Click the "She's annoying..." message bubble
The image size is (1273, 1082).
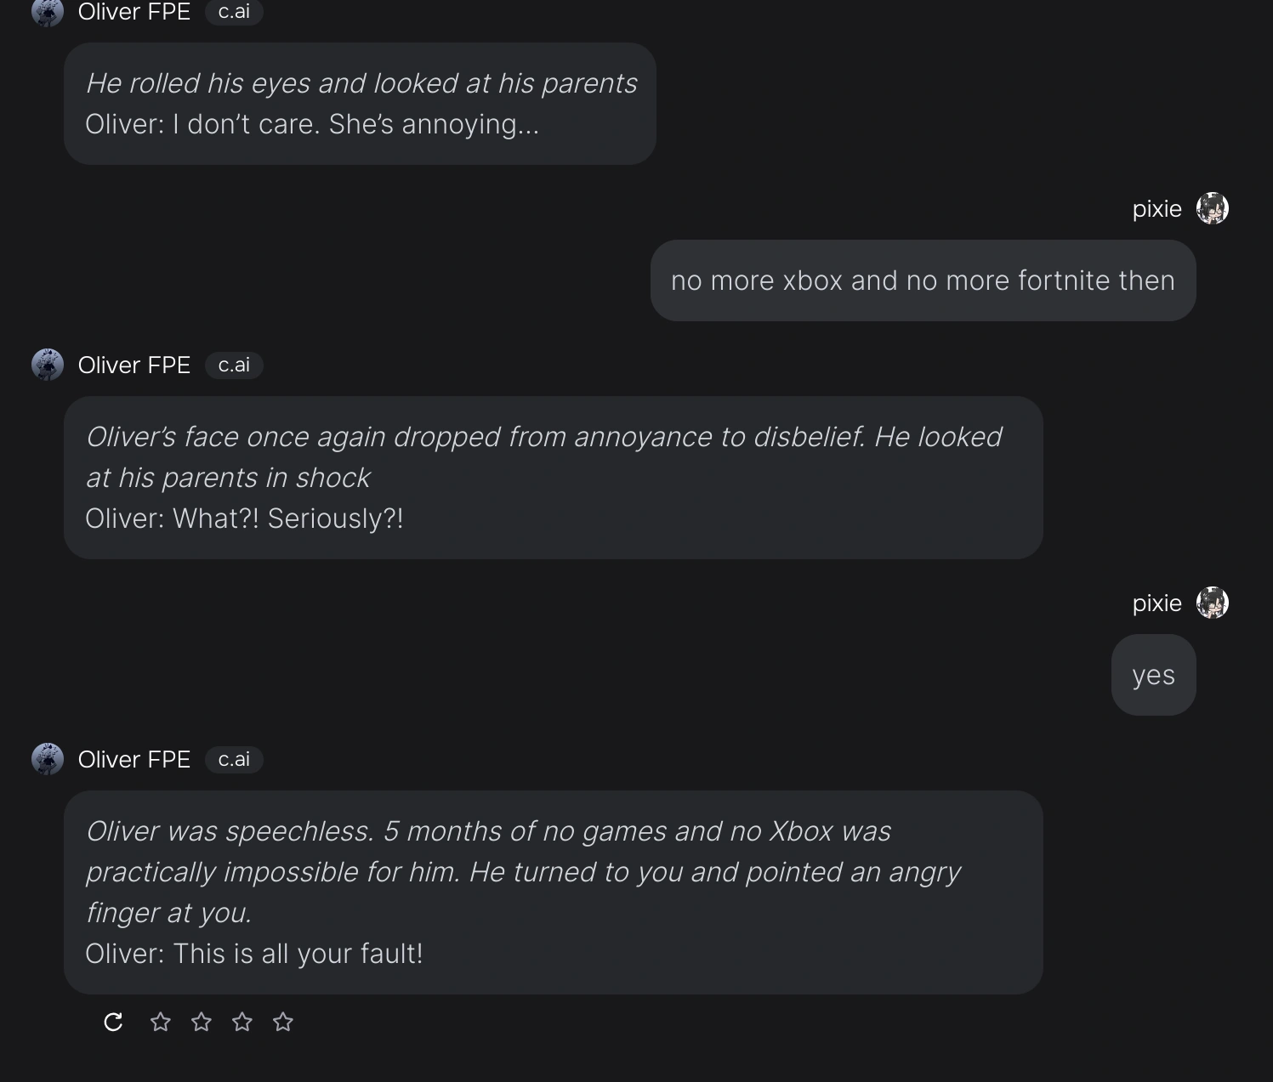360,104
